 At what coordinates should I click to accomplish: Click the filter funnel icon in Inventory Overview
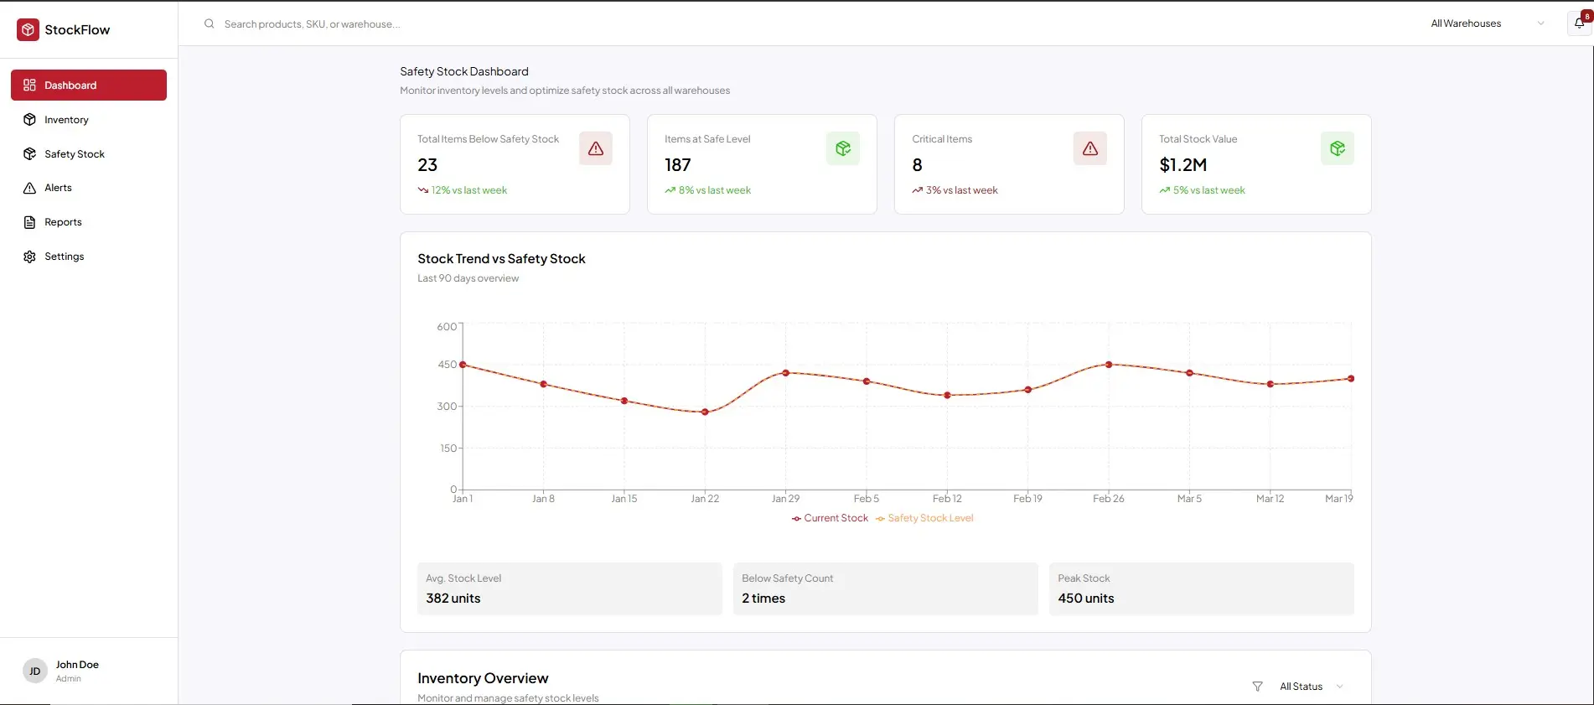coord(1257,687)
